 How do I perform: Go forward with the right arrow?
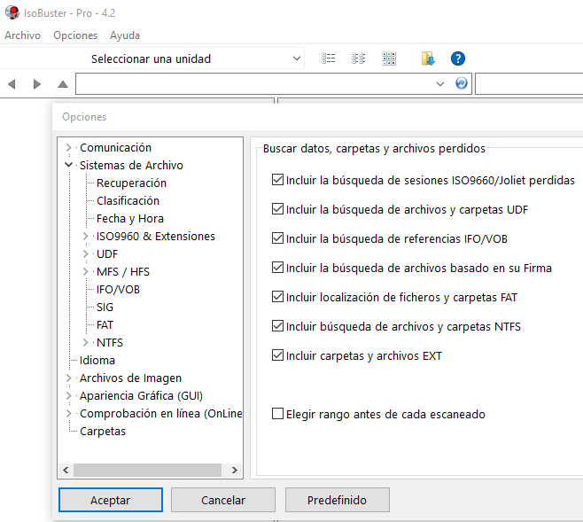pyautogui.click(x=37, y=84)
